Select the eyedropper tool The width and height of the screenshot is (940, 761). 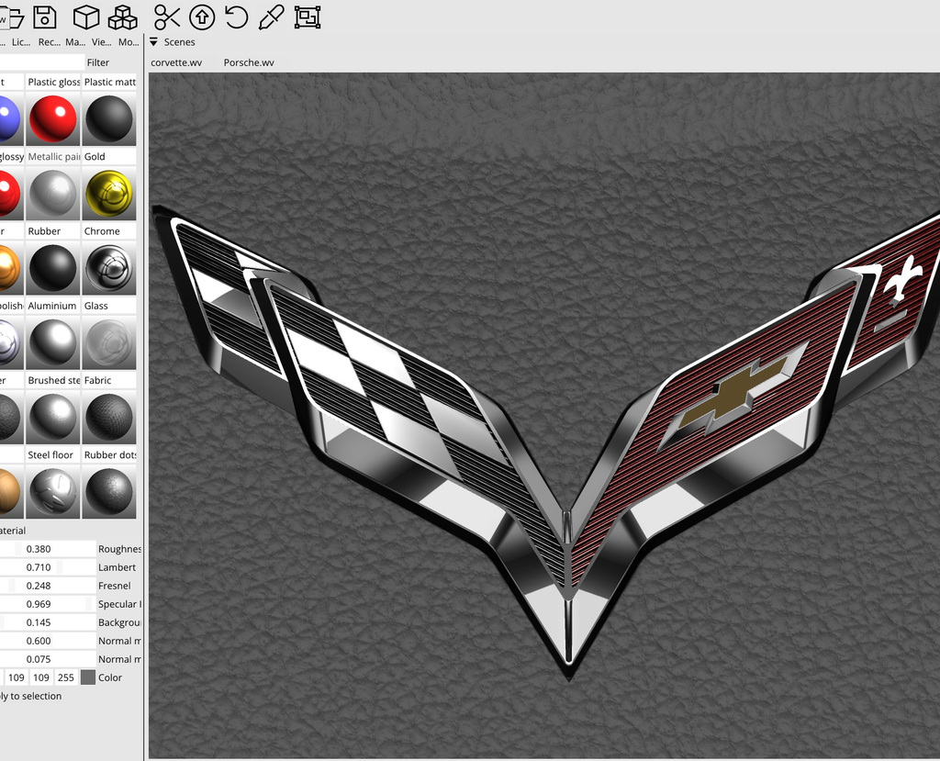(x=272, y=17)
